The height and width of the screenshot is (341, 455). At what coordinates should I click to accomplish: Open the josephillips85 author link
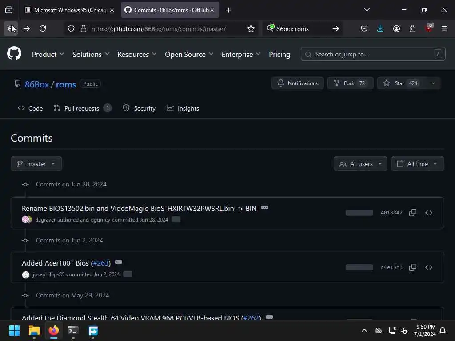[x=48, y=274]
